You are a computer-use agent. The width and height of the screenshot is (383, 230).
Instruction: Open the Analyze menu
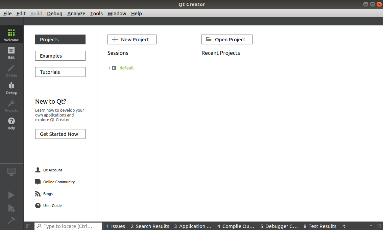(x=76, y=14)
